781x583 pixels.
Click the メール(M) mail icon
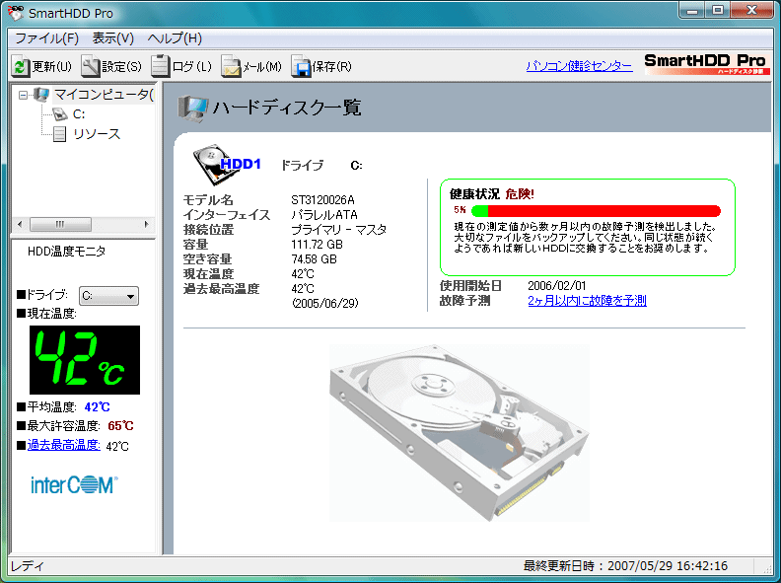tap(231, 66)
